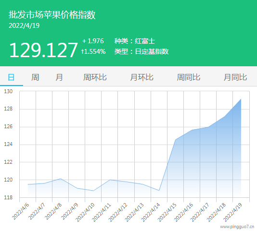Screen dimensions: 257x231
Task: Click the ↑1.554% percentage change
Action: click(x=93, y=51)
